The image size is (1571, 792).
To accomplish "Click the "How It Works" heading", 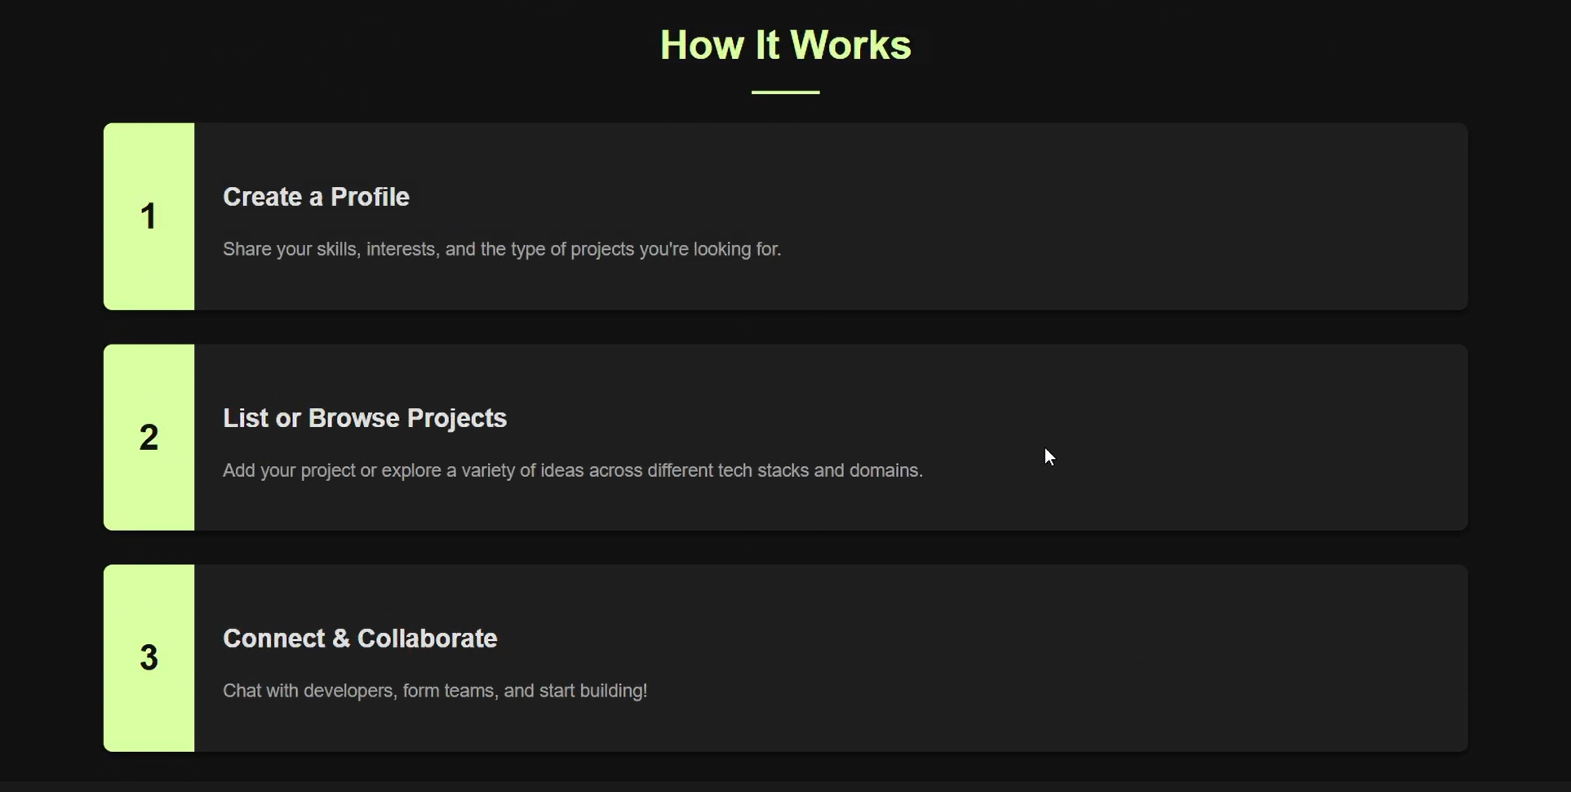I will click(x=785, y=46).
